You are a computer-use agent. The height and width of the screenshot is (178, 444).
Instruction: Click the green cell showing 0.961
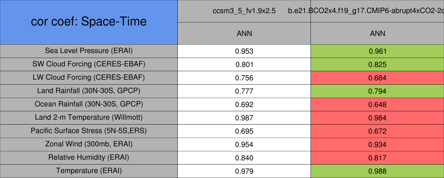[x=377, y=51]
